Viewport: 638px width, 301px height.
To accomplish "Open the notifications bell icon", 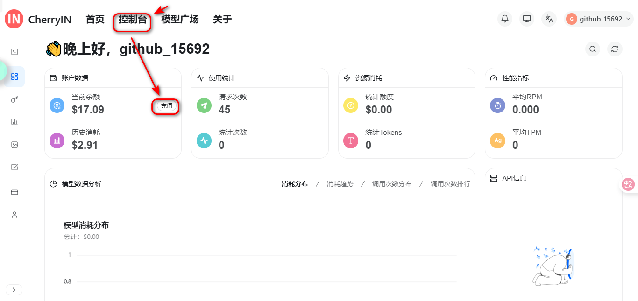I will pyautogui.click(x=505, y=19).
